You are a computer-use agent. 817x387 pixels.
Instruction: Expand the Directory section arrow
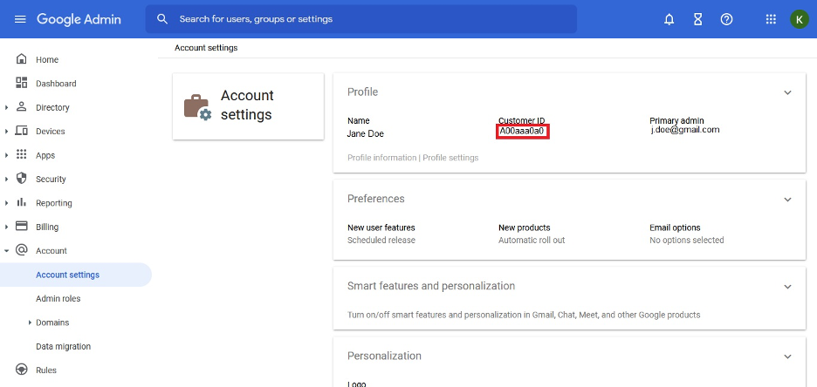6,108
